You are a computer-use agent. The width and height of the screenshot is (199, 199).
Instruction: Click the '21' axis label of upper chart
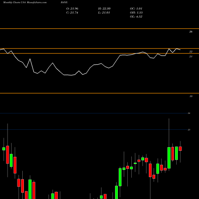(191, 57)
